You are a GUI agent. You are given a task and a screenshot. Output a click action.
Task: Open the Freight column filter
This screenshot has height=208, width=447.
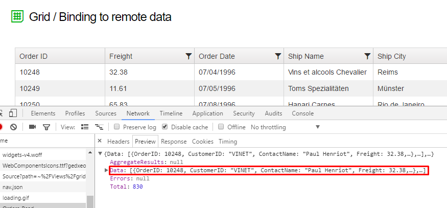pyautogui.click(x=189, y=56)
